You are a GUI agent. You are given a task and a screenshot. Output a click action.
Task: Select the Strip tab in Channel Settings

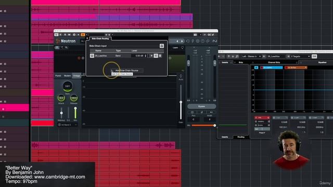tap(241, 62)
